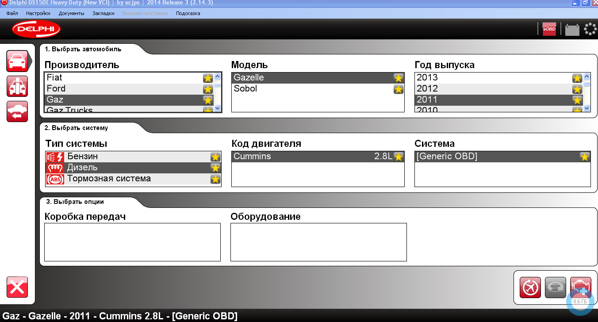Open the Подсказка menu
598x322 pixels.
coord(188,13)
